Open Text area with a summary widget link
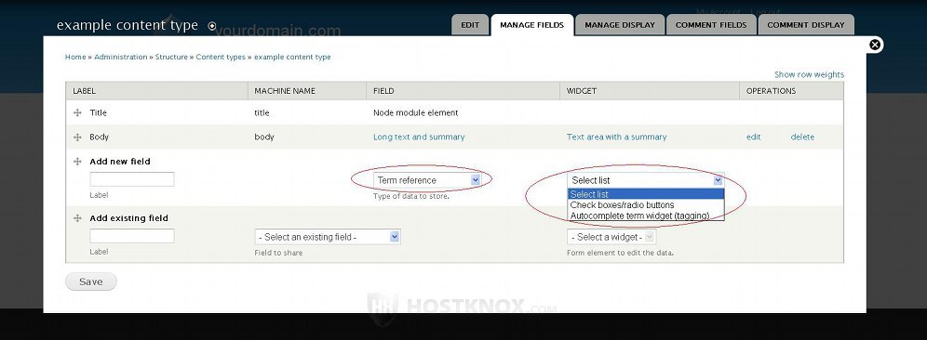Image resolution: width=927 pixels, height=340 pixels. coord(617,137)
